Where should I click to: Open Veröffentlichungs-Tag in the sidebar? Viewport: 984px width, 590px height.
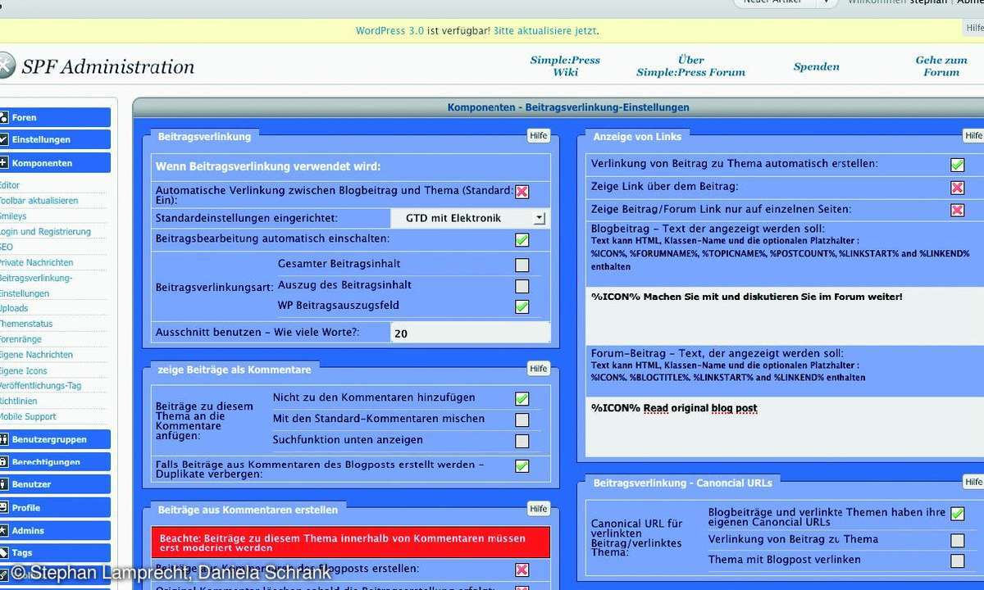40,386
